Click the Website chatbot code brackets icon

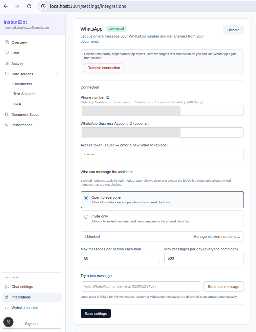[7, 308]
